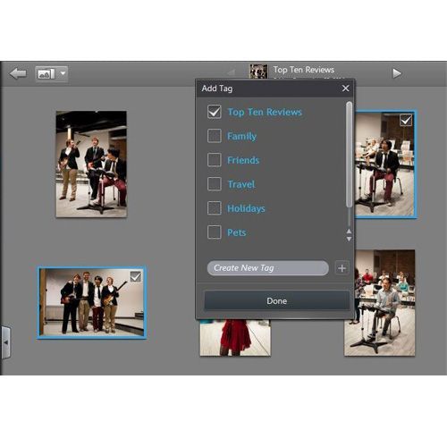Click the tag list scrollbar thumb
Viewport: 447px width, 447px height.
(349, 155)
